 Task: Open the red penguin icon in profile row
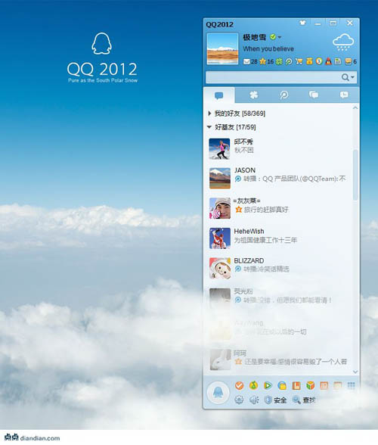[x=328, y=61]
